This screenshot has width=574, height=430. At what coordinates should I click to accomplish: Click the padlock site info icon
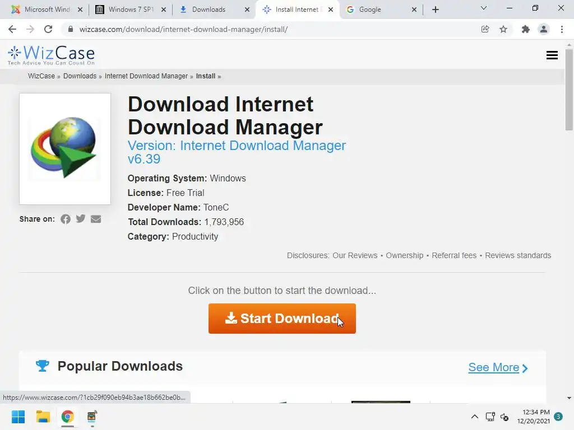click(x=71, y=29)
